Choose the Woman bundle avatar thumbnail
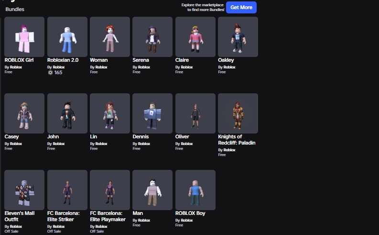The height and width of the screenshot is (235, 379). click(110, 37)
